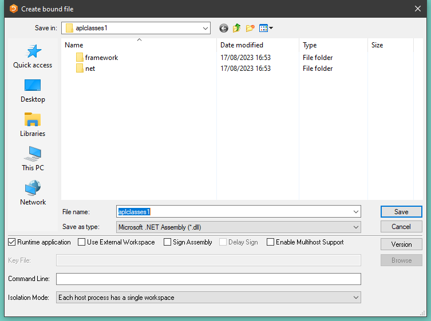The image size is (431, 321).
Task: Tick the Sign Assembly checkbox
Action: (x=168, y=242)
